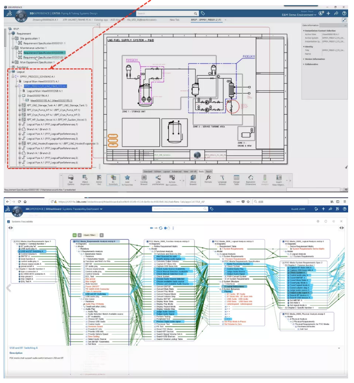The height and width of the screenshot is (383, 354).
Task: Click the Share arrow in CATIA top bar
Action: click(336, 13)
